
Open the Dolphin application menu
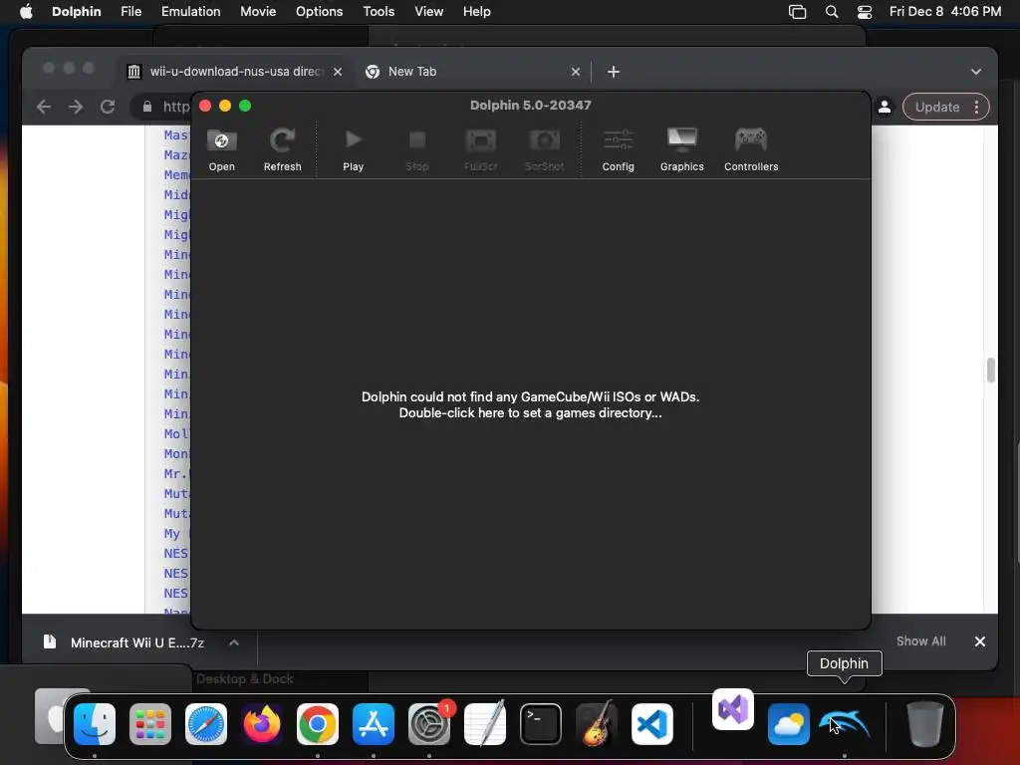coord(76,12)
